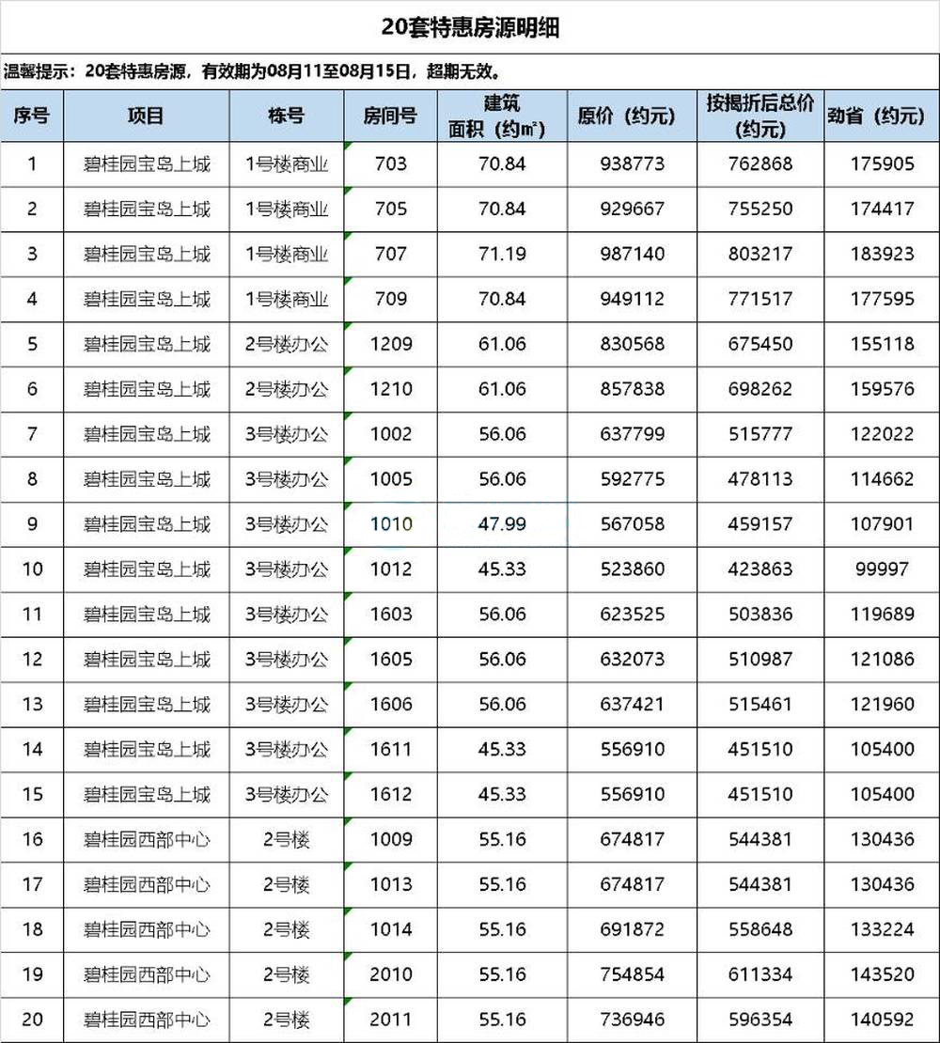Click 2号楼 in row 20

[x=286, y=1020]
